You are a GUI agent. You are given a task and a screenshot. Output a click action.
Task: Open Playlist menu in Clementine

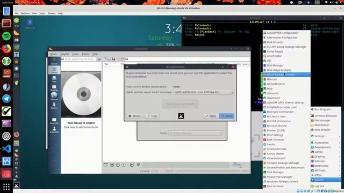point(64,54)
